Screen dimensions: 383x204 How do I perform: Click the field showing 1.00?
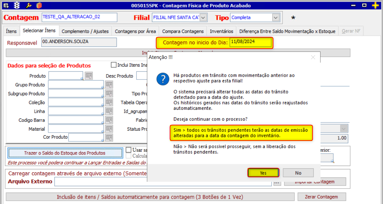pyautogui.click(x=334, y=138)
